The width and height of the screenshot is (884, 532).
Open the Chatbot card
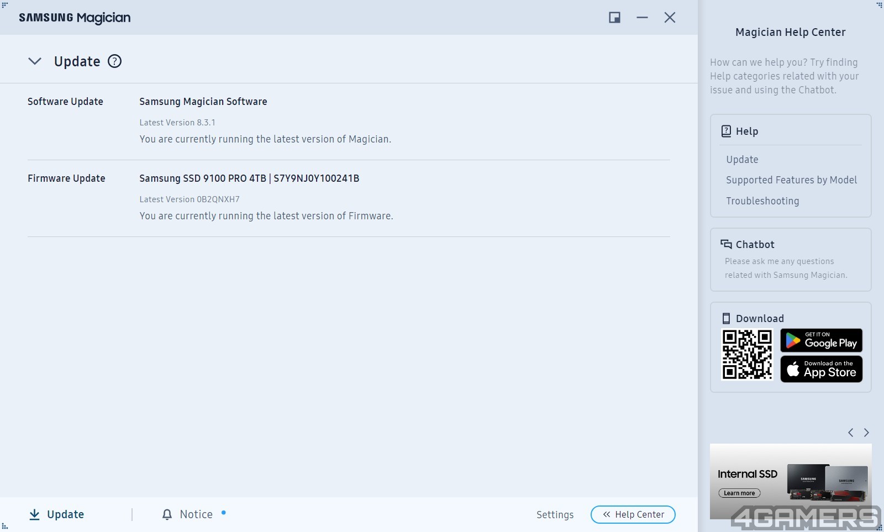tap(791, 260)
